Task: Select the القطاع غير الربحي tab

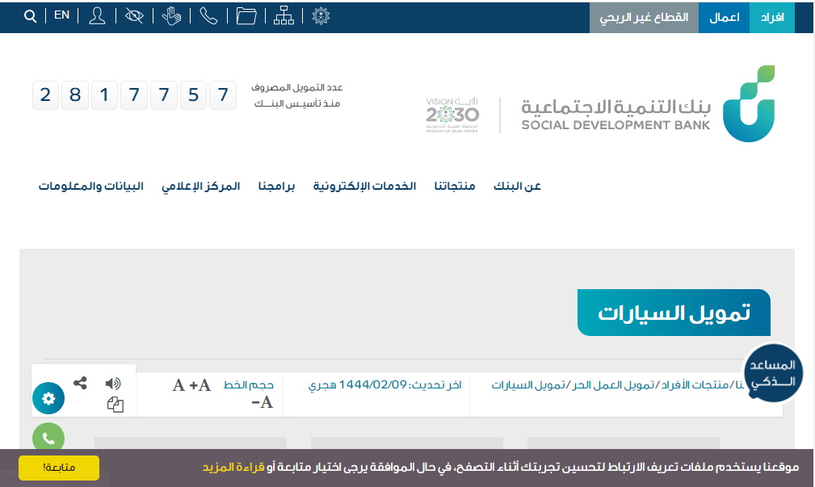Action: click(644, 18)
